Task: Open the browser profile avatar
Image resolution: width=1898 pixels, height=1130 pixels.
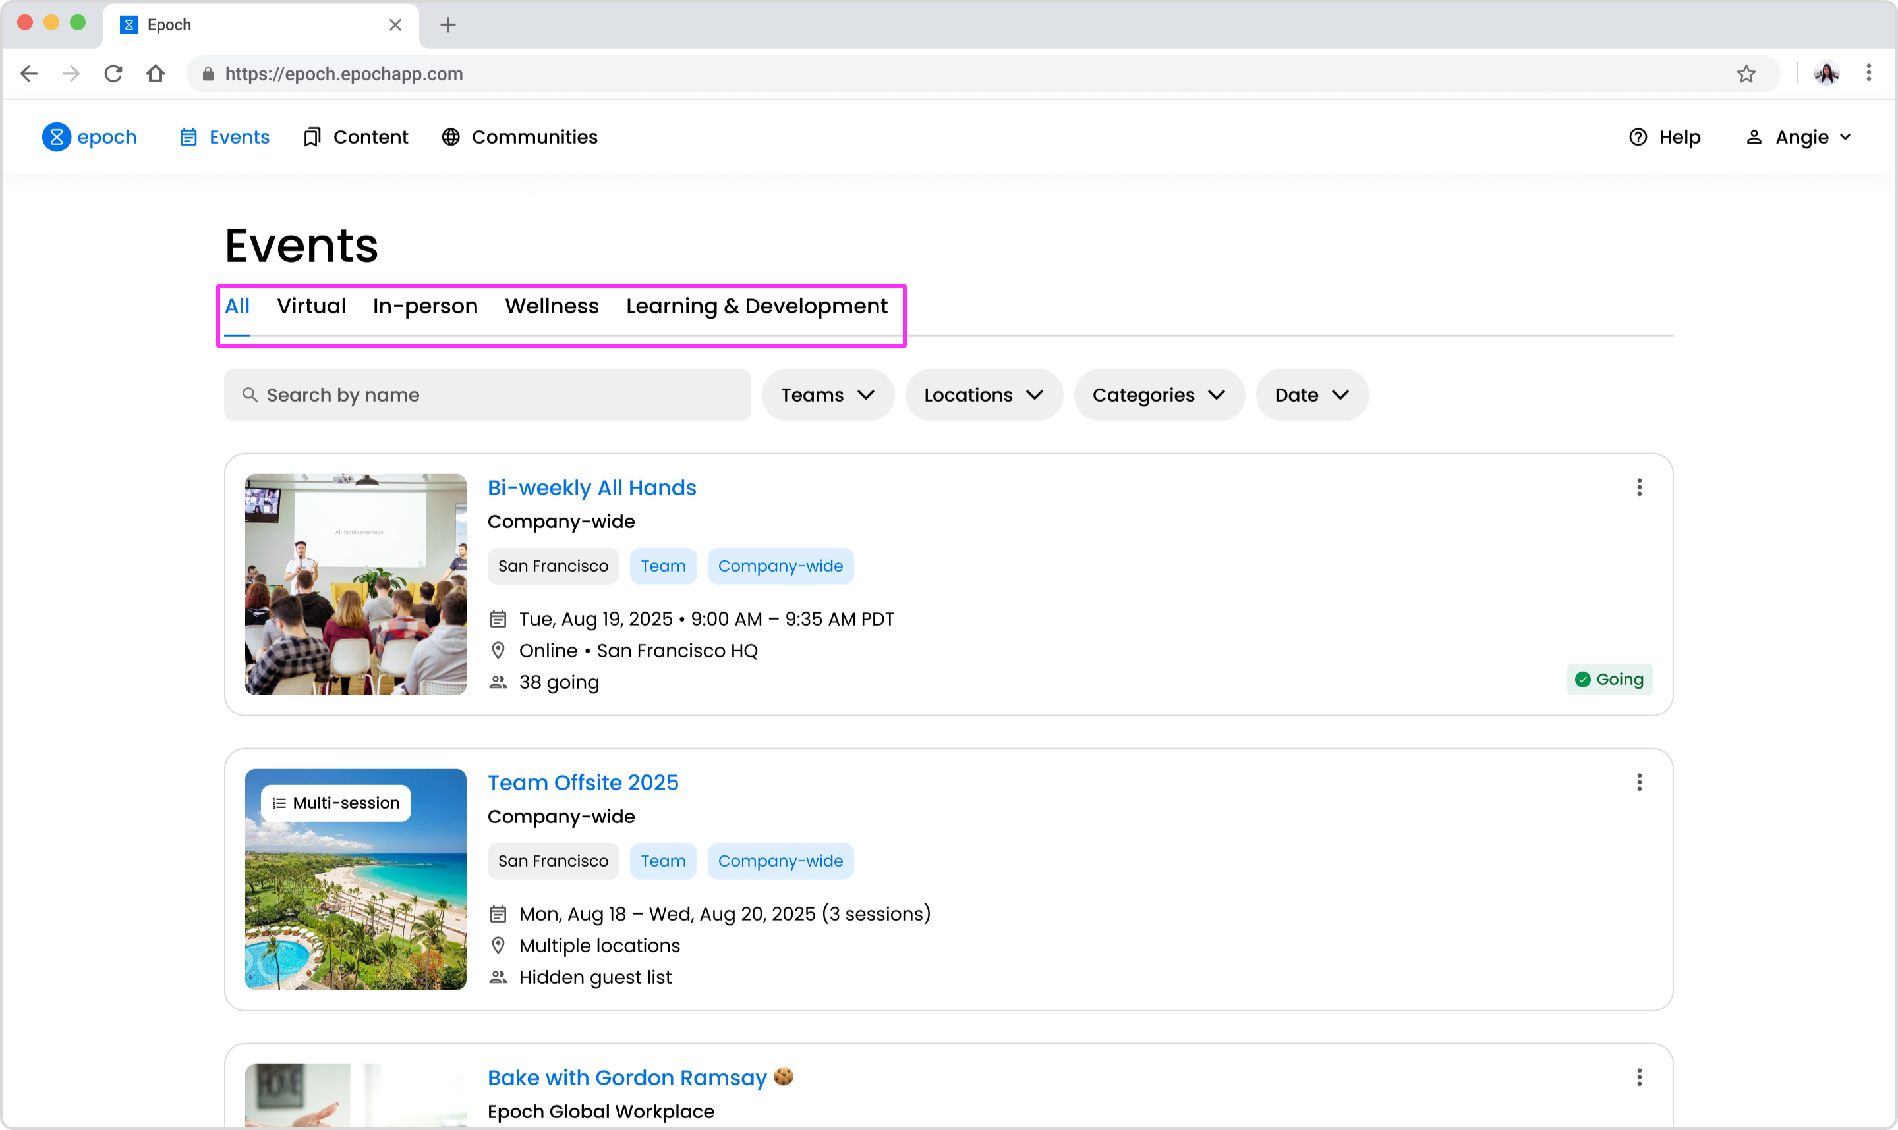Action: (1826, 74)
